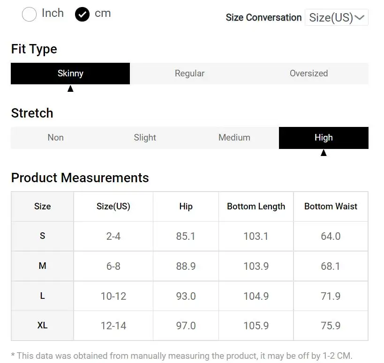The height and width of the screenshot is (363, 384).
Task: Choose the Regular fit type
Action: point(189,74)
